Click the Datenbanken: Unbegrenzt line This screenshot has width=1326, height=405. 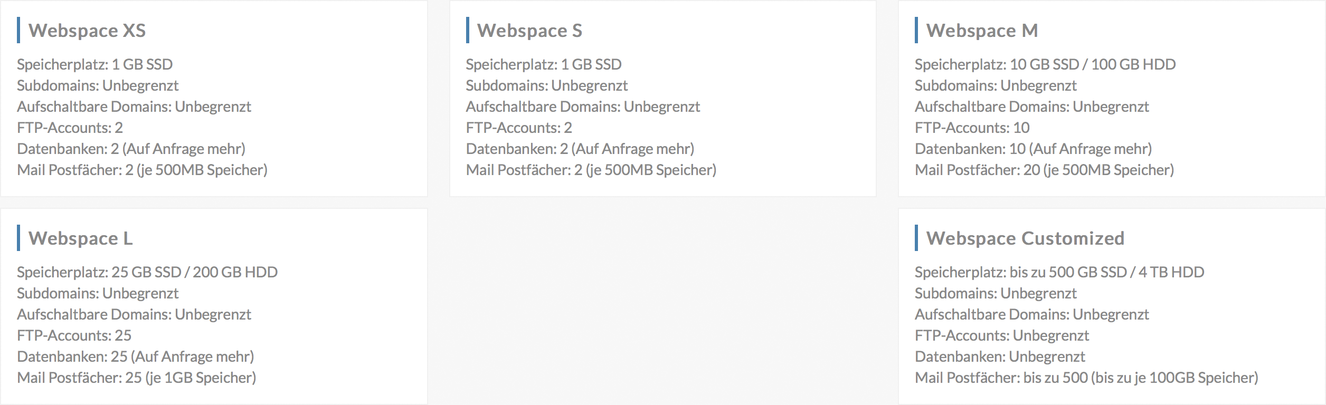(1000, 356)
